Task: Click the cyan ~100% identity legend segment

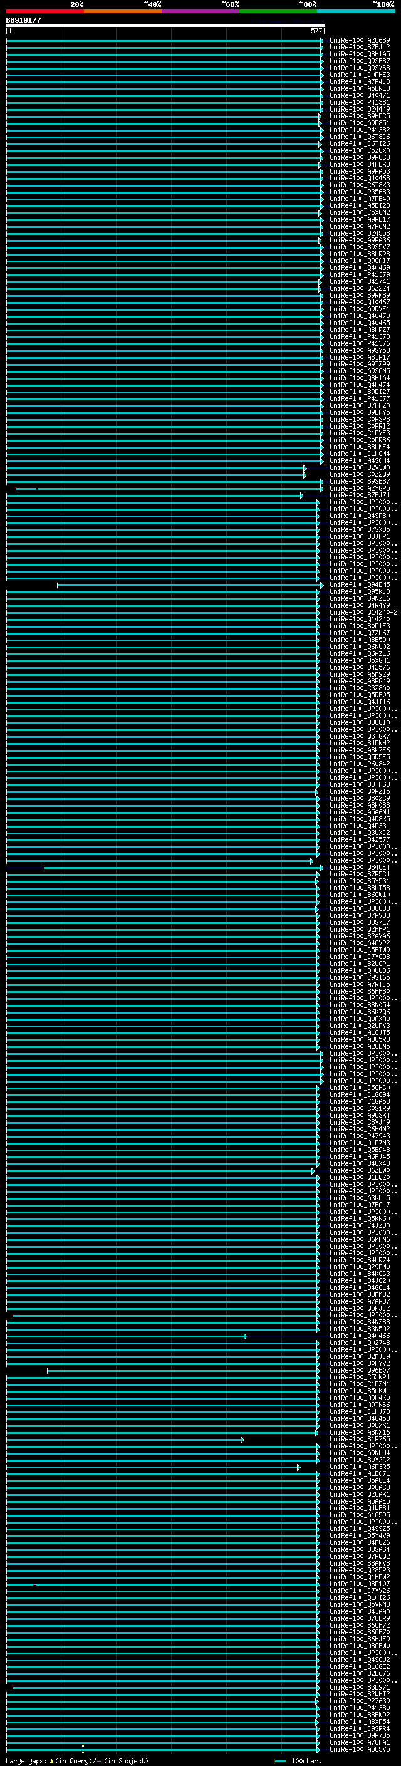Action: coord(356,11)
